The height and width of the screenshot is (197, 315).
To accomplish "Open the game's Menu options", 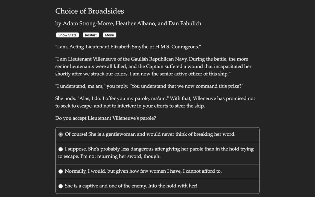I will point(109,35).
